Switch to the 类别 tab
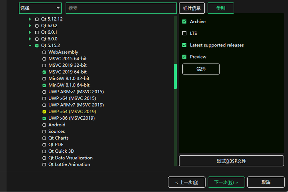The height and width of the screenshot is (192, 288). pos(220,8)
